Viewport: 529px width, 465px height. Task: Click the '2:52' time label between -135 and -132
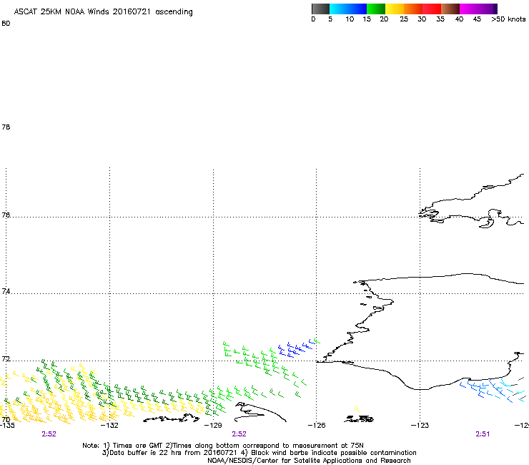point(49,434)
